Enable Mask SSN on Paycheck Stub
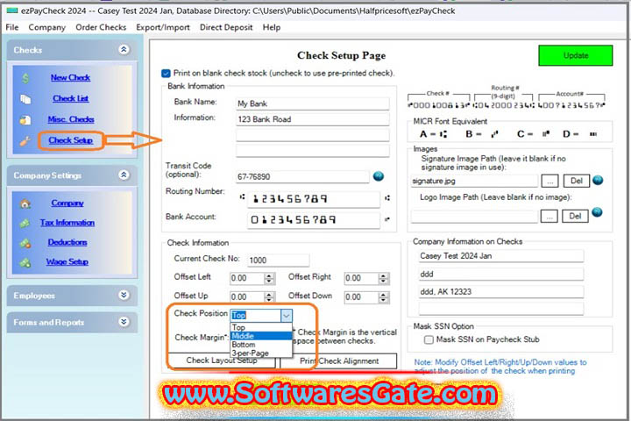 429,339
